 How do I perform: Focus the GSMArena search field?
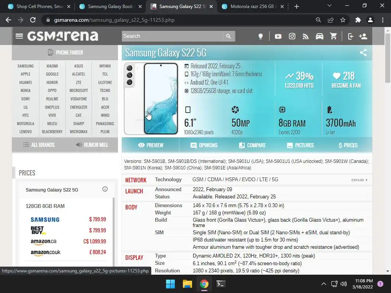172,36
